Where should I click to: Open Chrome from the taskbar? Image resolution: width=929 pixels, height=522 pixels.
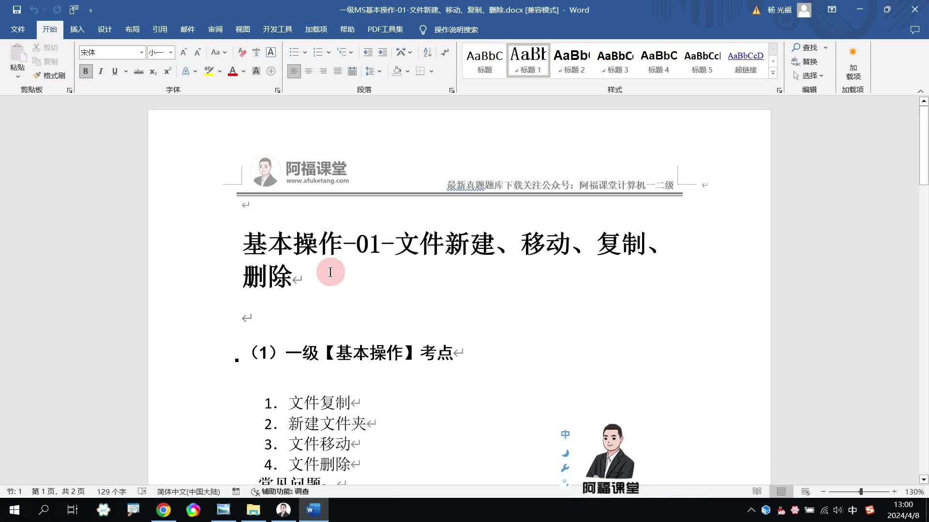163,510
